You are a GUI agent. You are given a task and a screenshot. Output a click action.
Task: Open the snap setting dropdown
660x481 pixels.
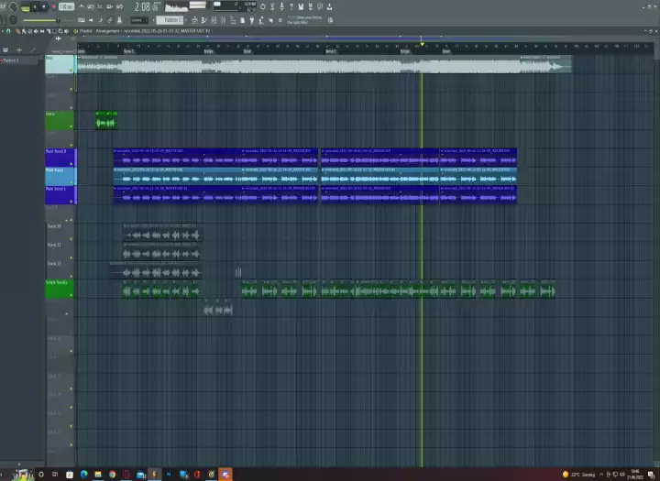click(x=139, y=20)
